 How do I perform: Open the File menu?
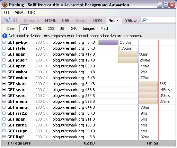pos(7,12)
